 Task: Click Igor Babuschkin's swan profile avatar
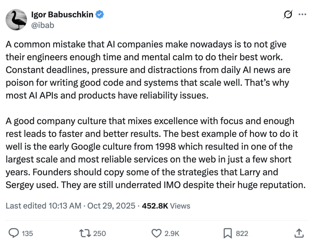pyautogui.click(x=16, y=20)
